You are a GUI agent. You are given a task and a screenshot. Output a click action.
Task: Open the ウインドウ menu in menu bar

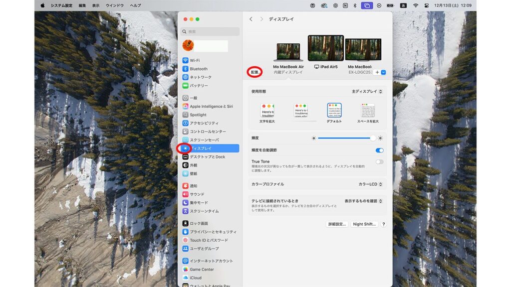coord(115,5)
